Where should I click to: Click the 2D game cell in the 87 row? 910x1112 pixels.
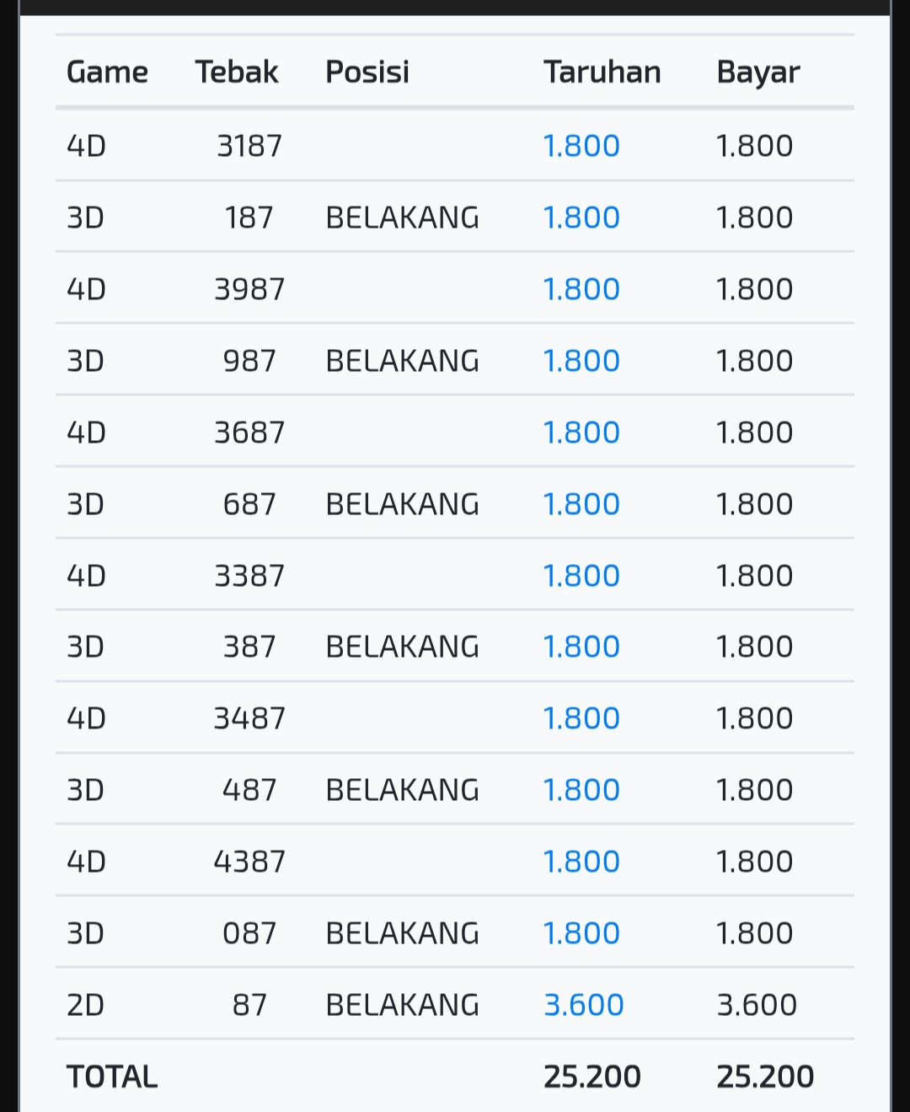(86, 1005)
